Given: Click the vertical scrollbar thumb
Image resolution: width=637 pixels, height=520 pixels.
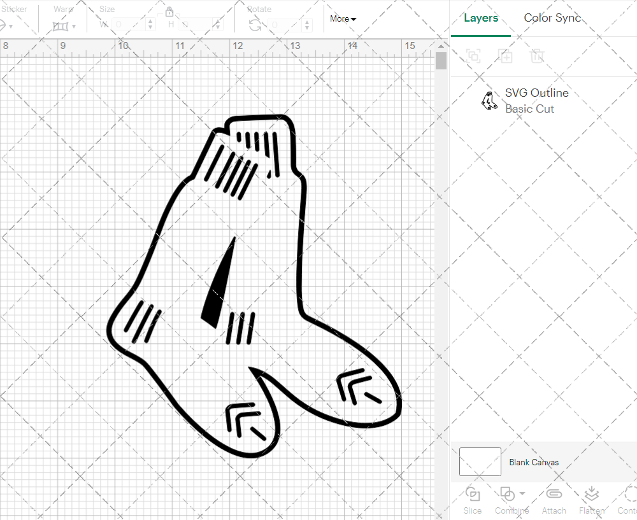Looking at the screenshot, I should 441,61.
